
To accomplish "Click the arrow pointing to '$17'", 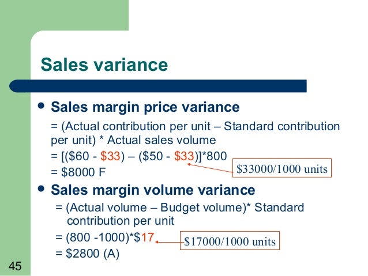I will click(168, 242).
